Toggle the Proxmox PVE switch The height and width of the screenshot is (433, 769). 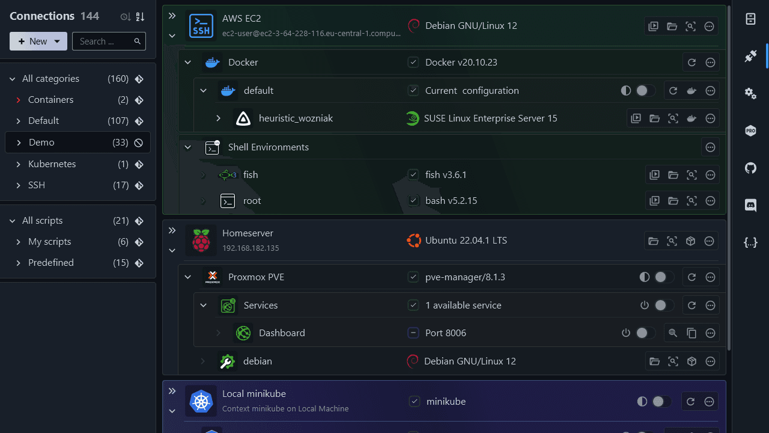click(664, 277)
